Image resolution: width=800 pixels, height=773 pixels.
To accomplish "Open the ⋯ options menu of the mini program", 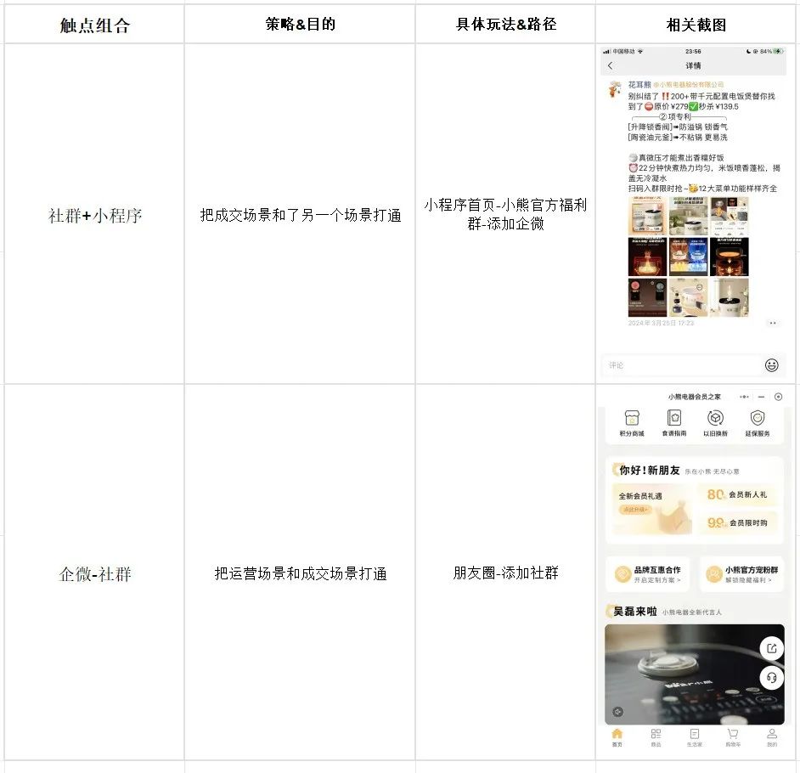I will pyautogui.click(x=742, y=396).
